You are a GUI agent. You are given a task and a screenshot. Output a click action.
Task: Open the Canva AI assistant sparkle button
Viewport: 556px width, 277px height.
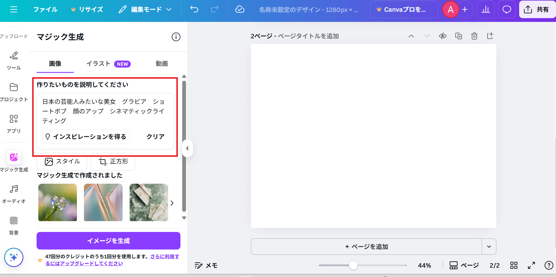click(x=14, y=257)
